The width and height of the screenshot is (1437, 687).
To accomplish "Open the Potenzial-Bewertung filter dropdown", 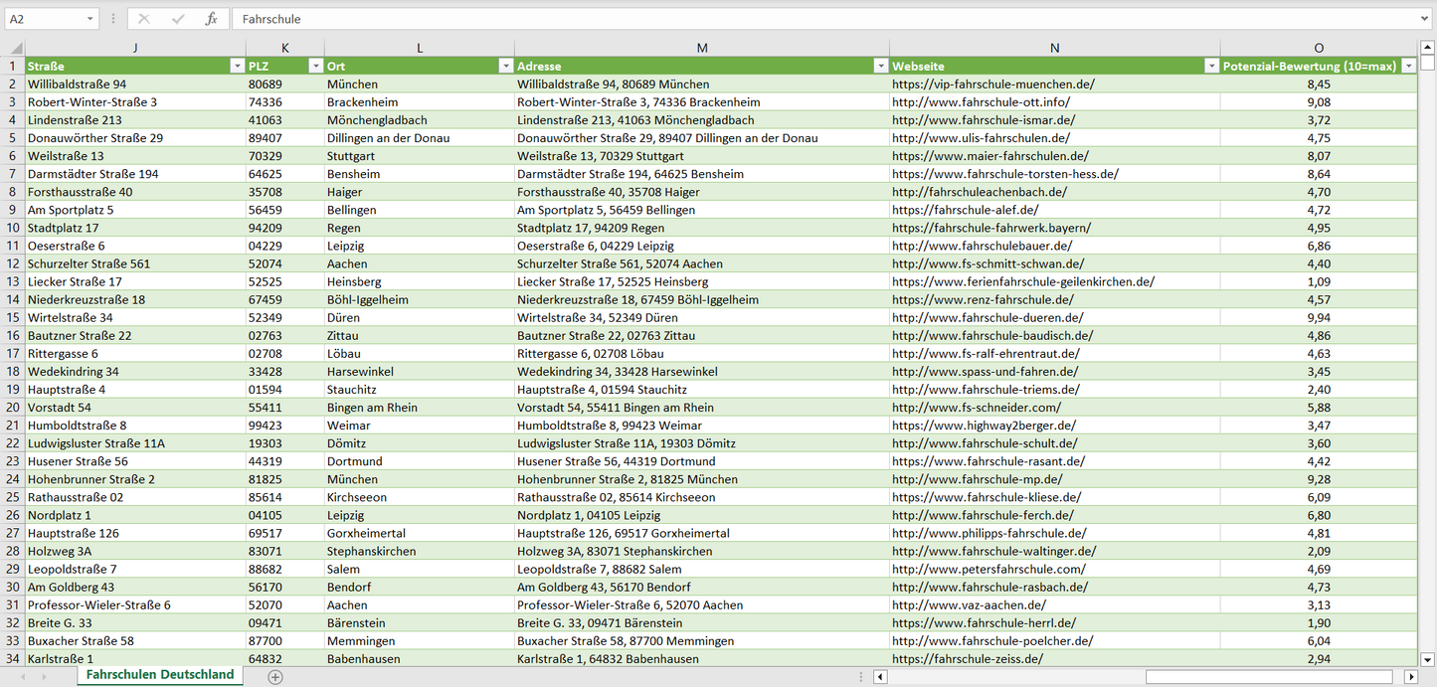I will (1408, 66).
